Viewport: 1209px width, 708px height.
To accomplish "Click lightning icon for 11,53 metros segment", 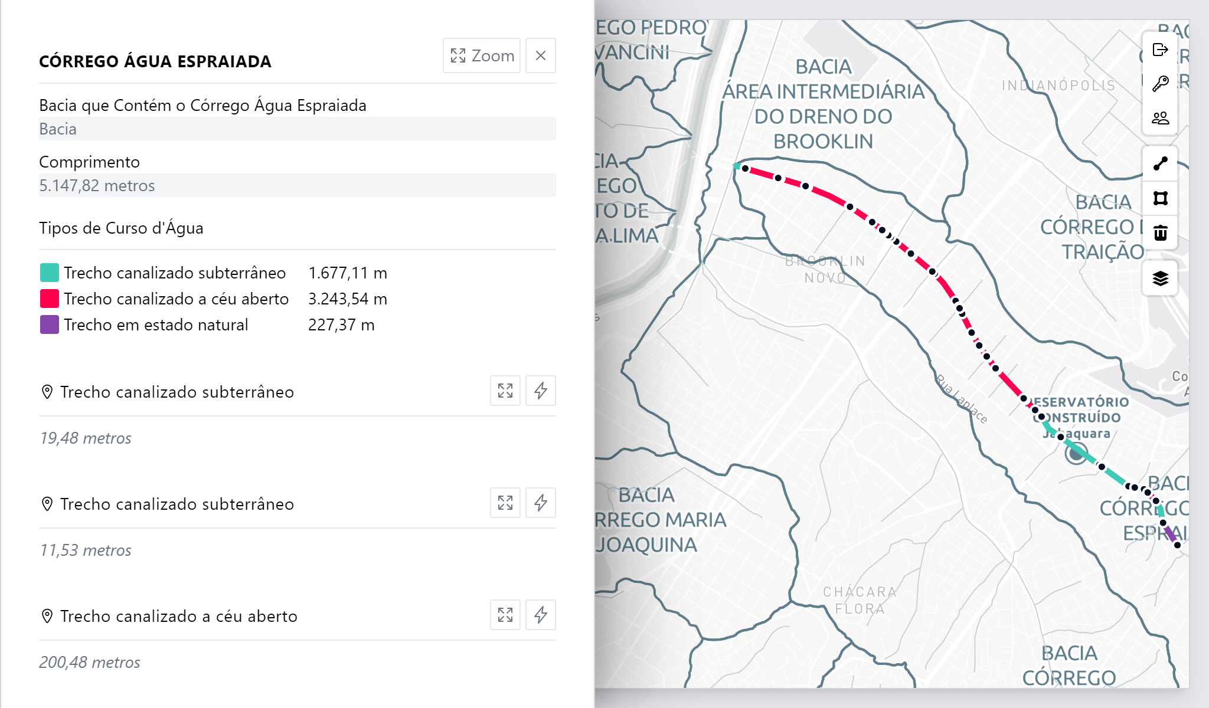I will (541, 503).
